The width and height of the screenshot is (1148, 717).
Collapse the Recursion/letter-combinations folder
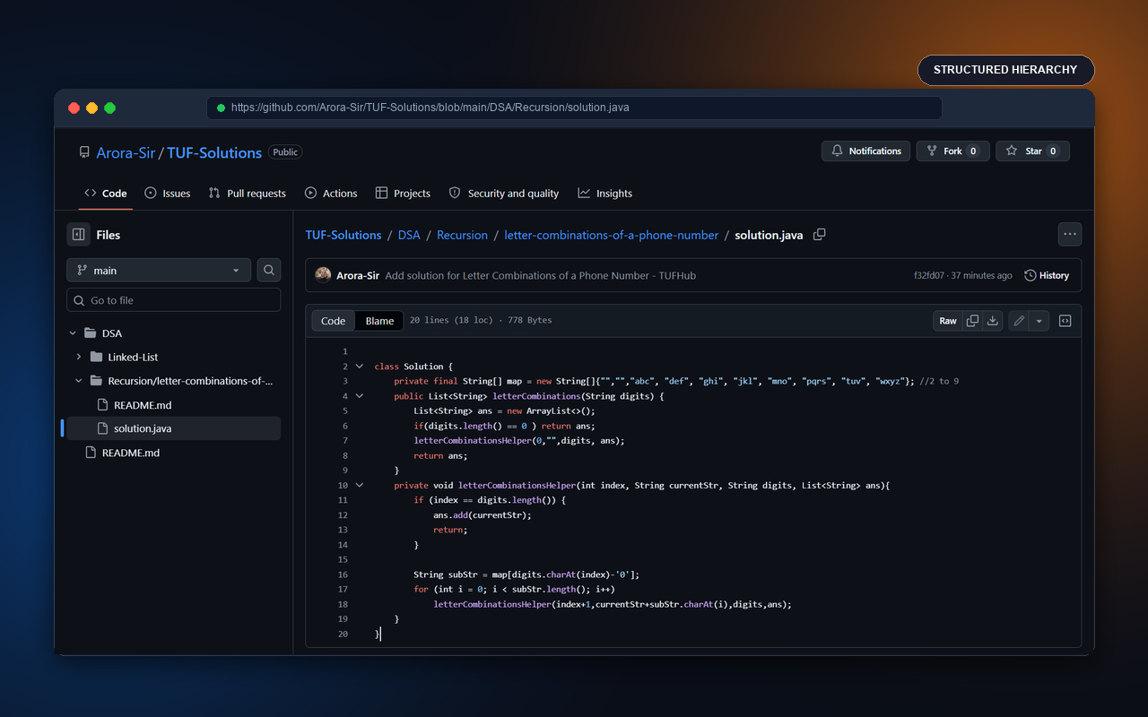click(79, 381)
